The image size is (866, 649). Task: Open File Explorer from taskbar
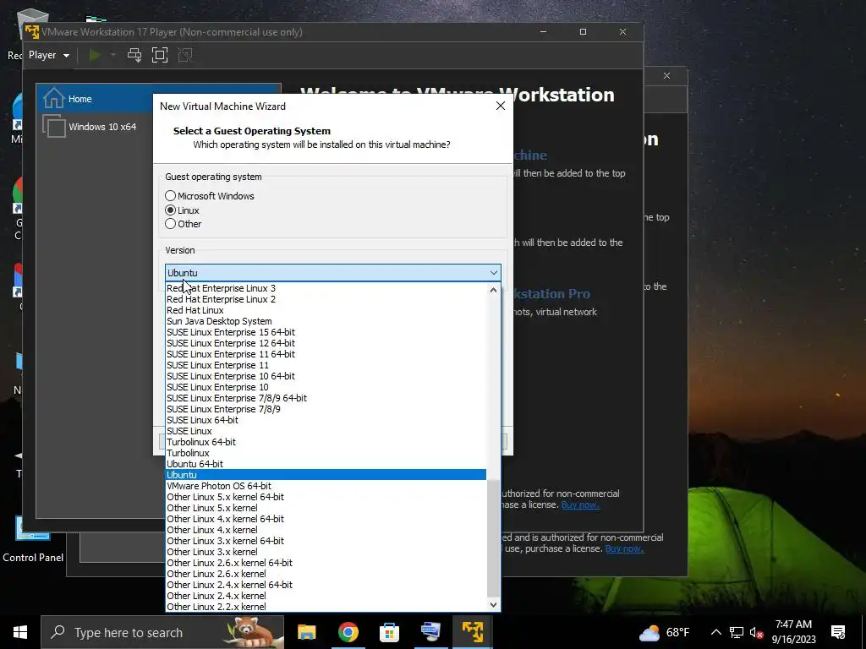306,632
